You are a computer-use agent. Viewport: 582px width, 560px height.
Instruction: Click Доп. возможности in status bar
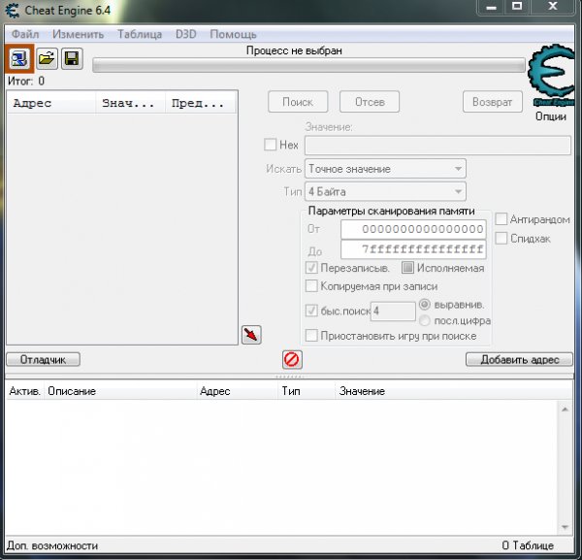(x=52, y=545)
